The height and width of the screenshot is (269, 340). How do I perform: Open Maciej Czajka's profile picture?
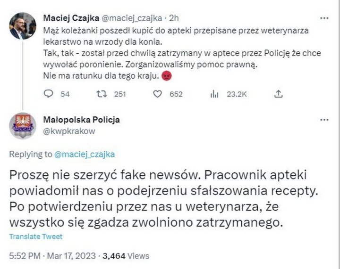pos(23,26)
